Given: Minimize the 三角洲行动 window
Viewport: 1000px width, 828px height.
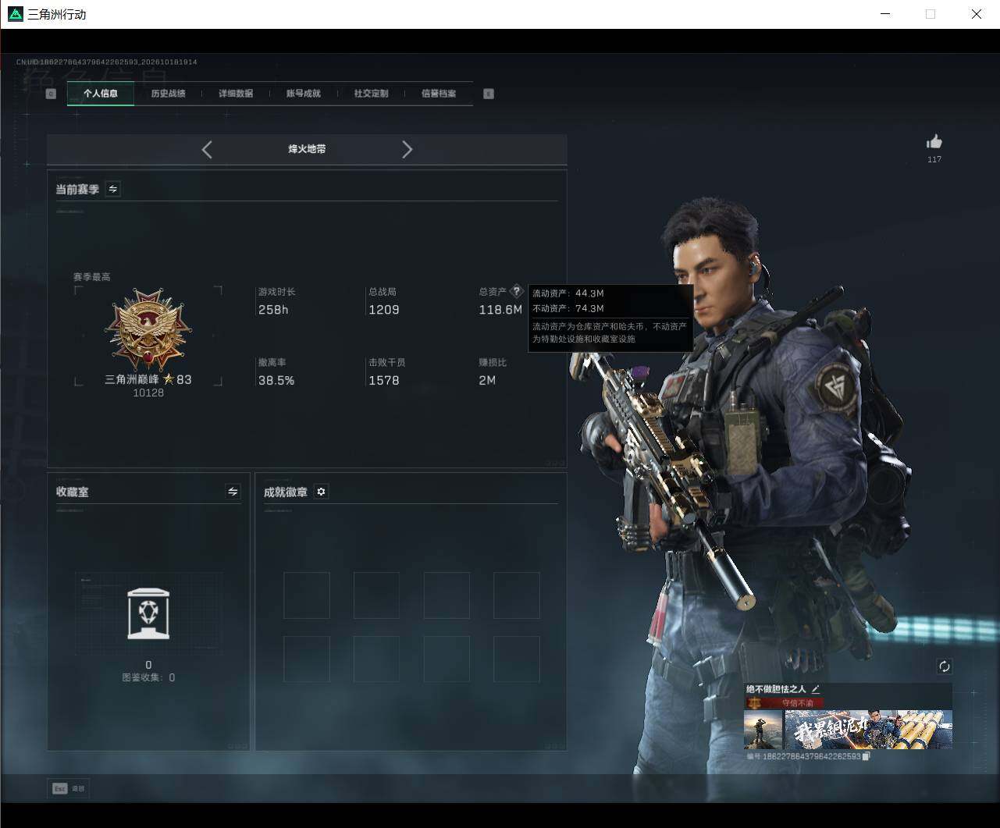Looking at the screenshot, I should [884, 14].
